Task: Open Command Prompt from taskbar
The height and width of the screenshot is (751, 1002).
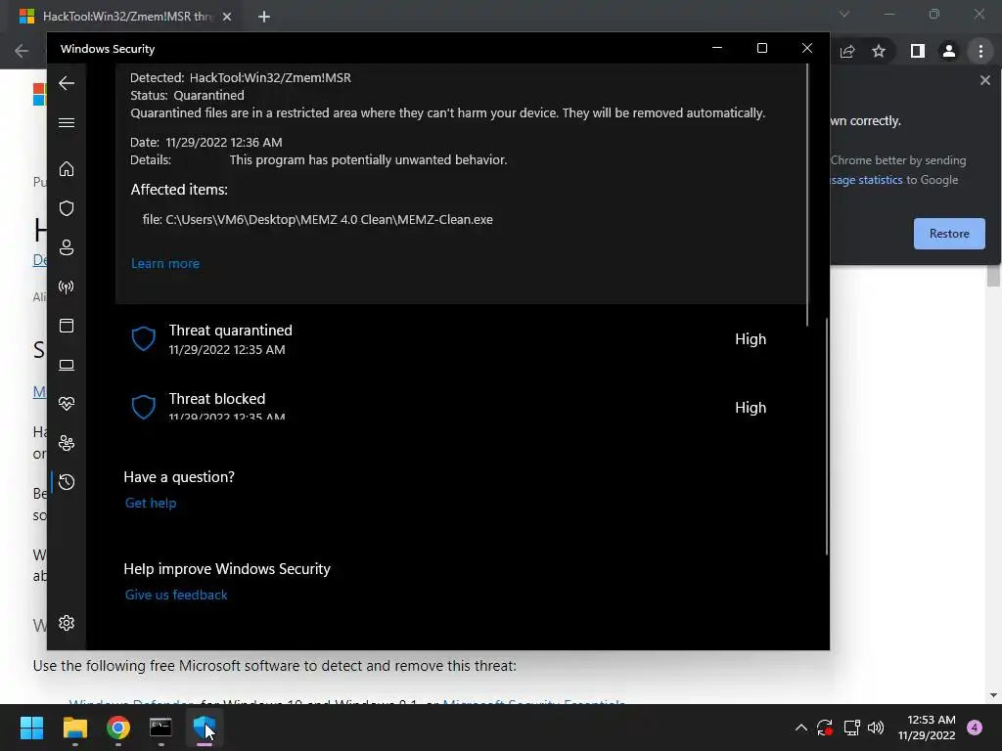Action: click(161, 728)
